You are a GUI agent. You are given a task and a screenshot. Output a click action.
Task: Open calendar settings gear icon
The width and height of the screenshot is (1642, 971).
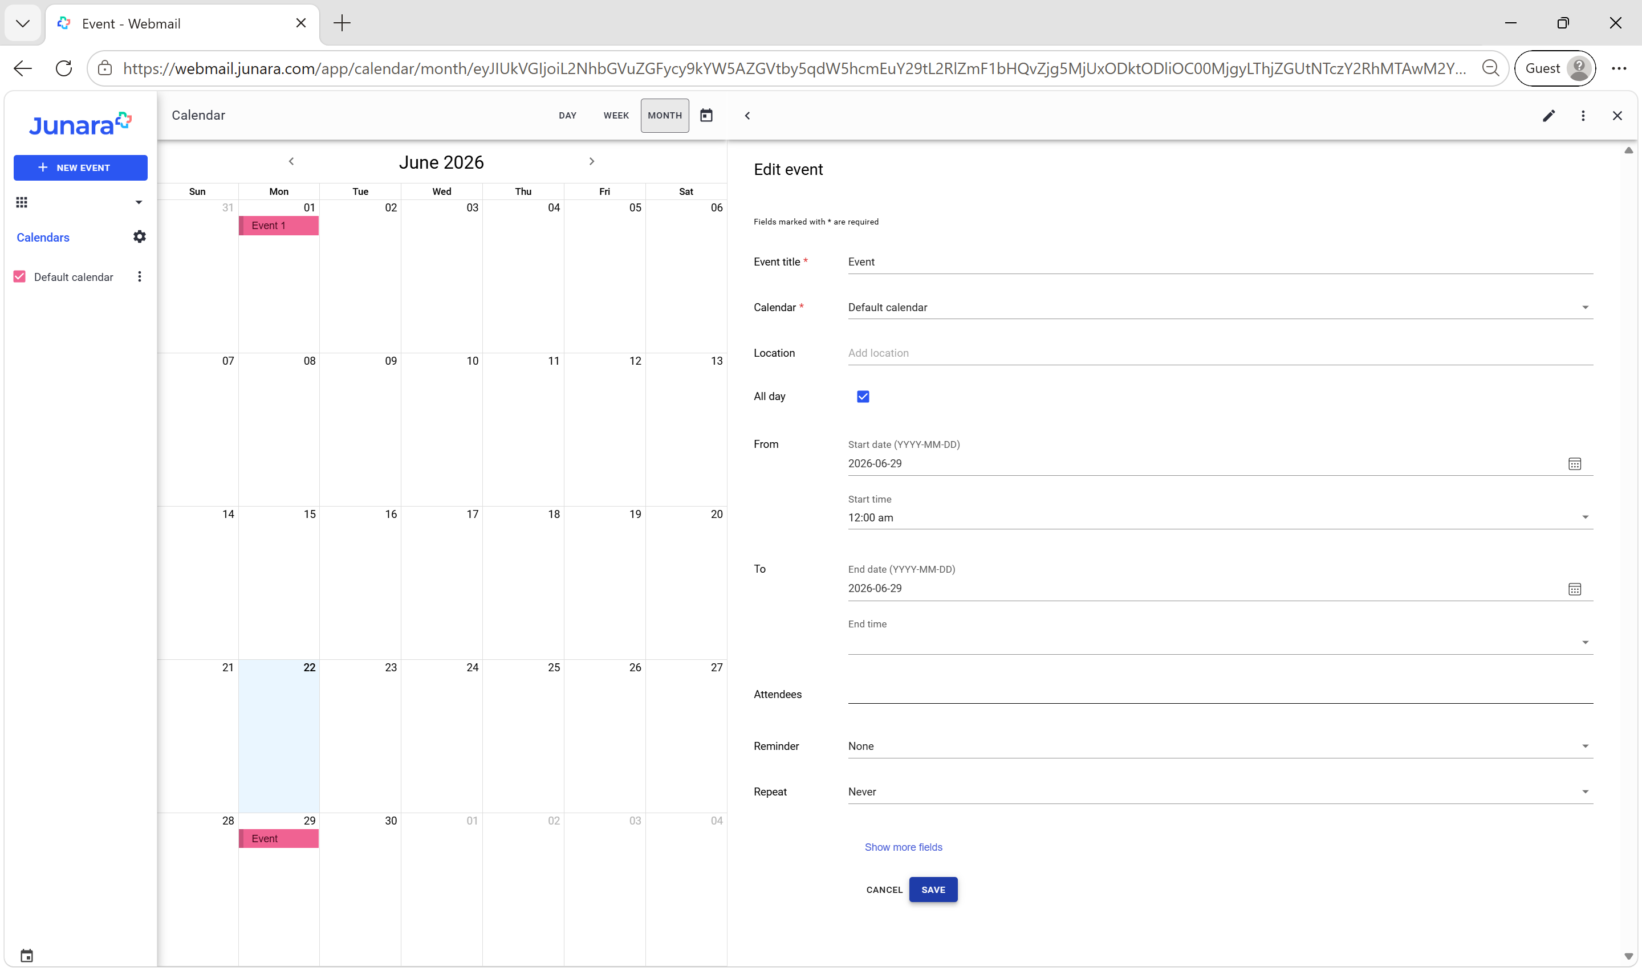tap(139, 237)
